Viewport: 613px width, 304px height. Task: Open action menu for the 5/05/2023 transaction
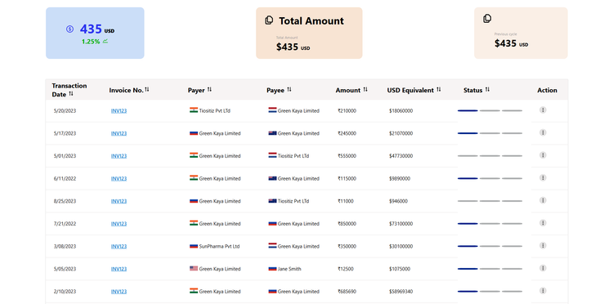tap(543, 268)
